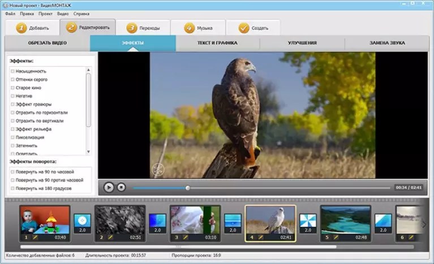Image resolution: width=434 pixels, height=264 pixels.
Task: Check the Эффект гравюры option
Action: click(x=12, y=105)
